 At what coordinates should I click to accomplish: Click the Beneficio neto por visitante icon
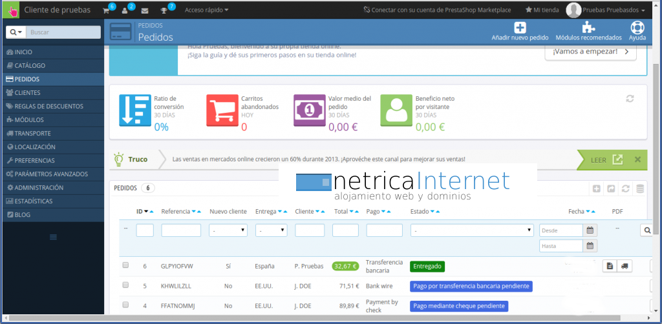[396, 110]
